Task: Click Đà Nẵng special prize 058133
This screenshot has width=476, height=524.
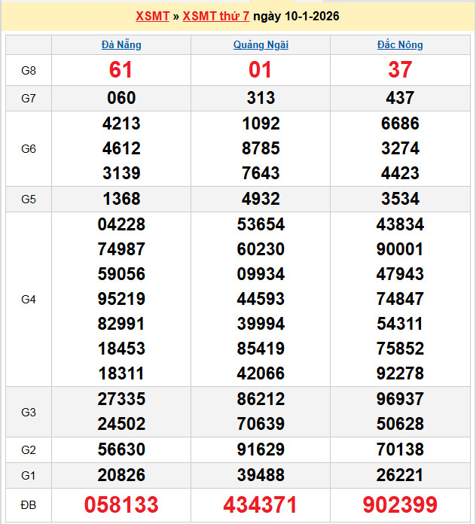Action: 121,504
